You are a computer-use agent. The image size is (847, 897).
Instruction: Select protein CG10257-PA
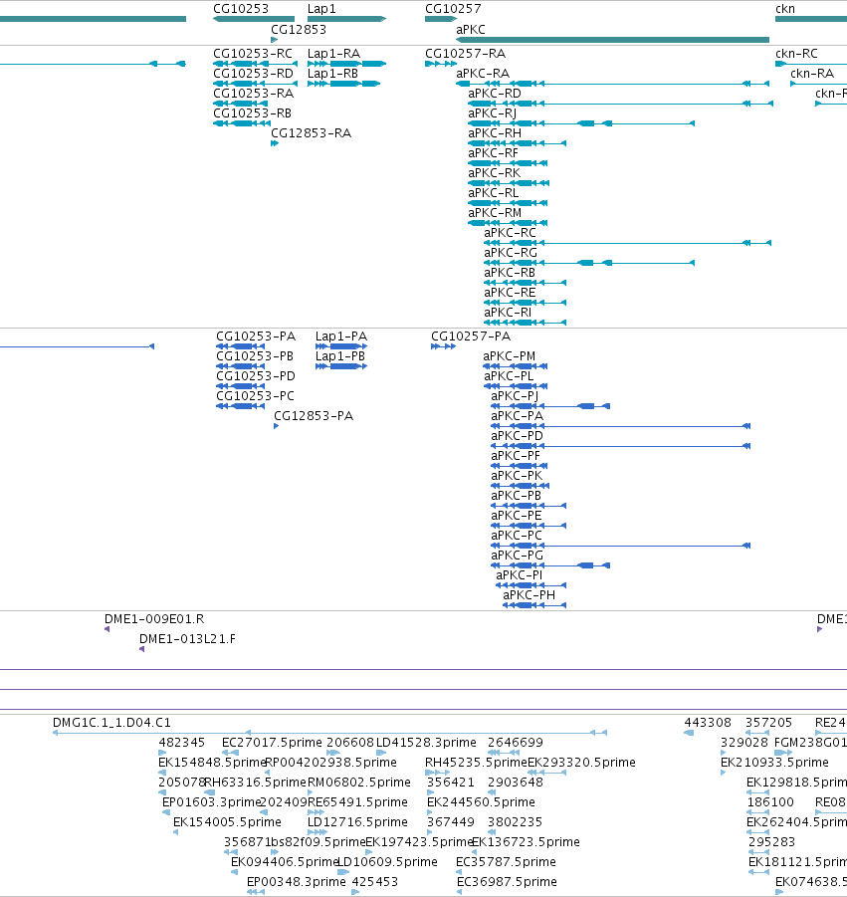(x=471, y=336)
